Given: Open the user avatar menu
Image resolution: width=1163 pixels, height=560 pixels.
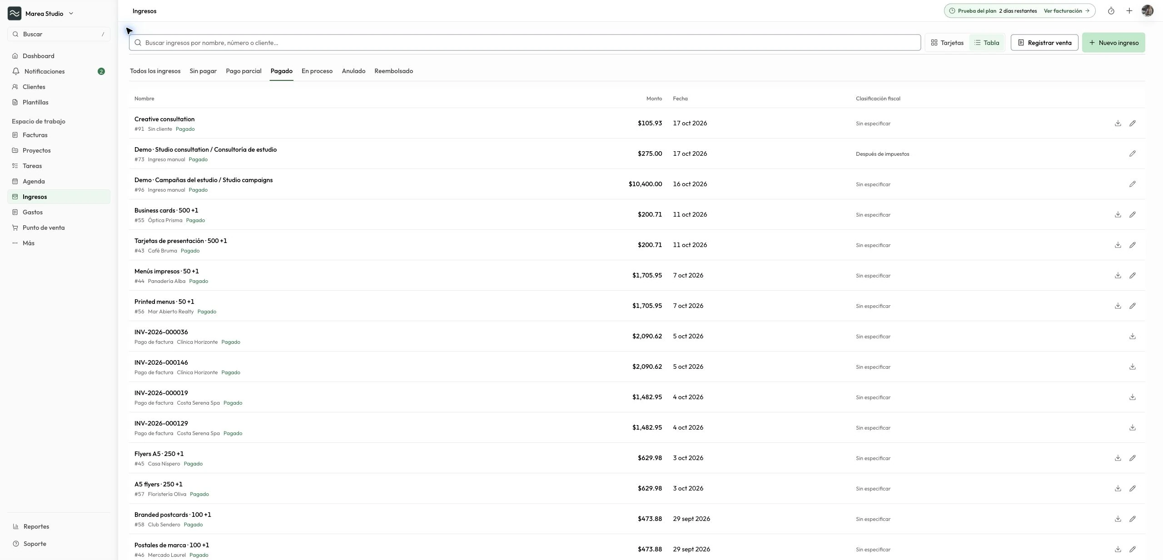Looking at the screenshot, I should (1148, 11).
